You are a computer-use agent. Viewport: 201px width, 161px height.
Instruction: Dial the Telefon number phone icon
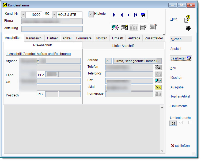pos(158,68)
